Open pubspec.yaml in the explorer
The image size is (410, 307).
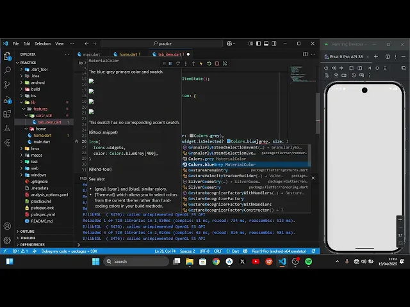[43, 214]
